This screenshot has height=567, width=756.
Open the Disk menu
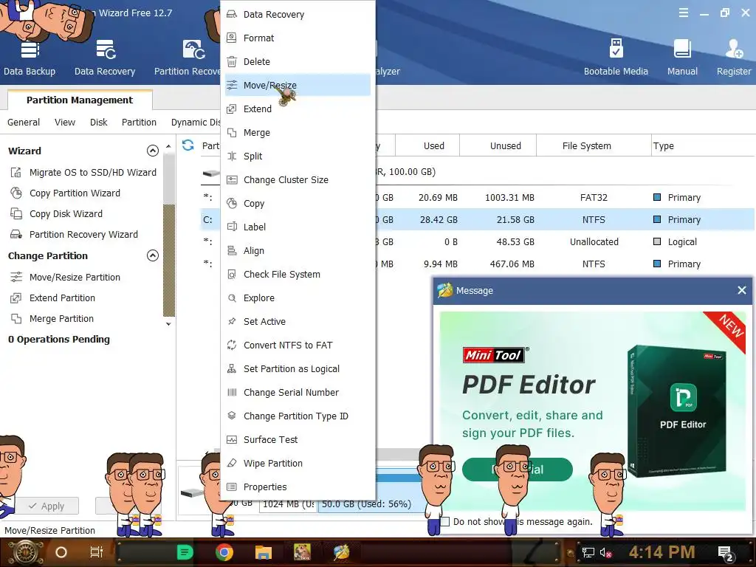pyautogui.click(x=98, y=123)
